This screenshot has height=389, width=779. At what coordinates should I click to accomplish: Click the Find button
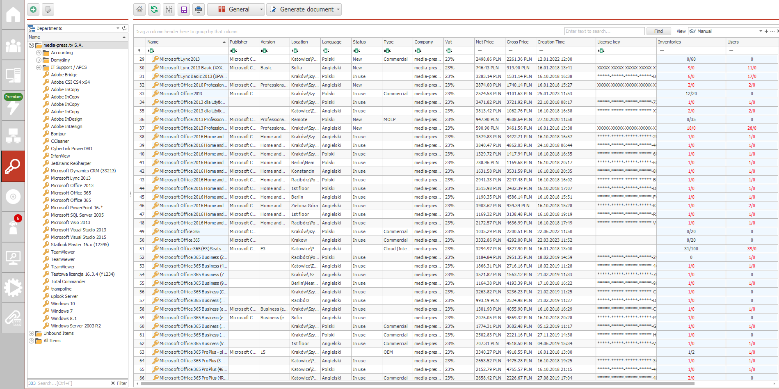pyautogui.click(x=658, y=31)
